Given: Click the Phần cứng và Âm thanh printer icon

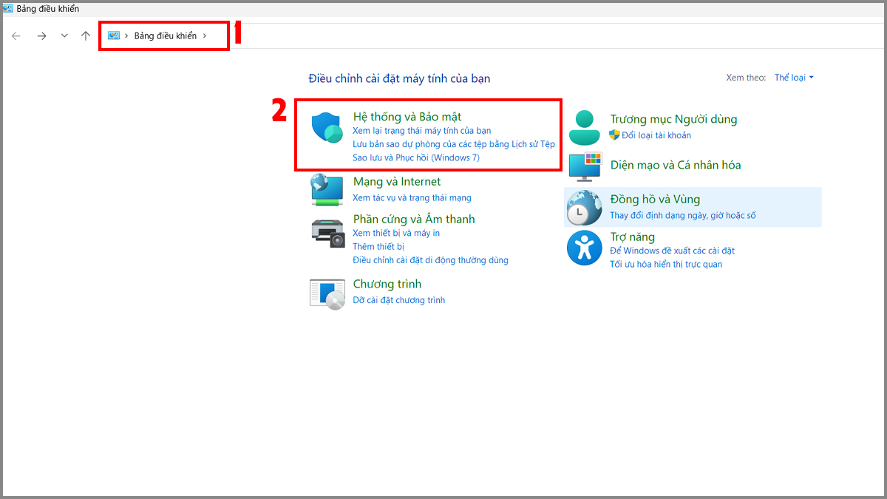Looking at the screenshot, I should pos(327,234).
